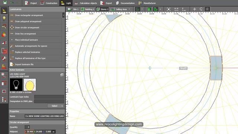Viewport: 238px width, 134px height.
Task: Click the center move handle of the circle
Action: tap(150, 68)
